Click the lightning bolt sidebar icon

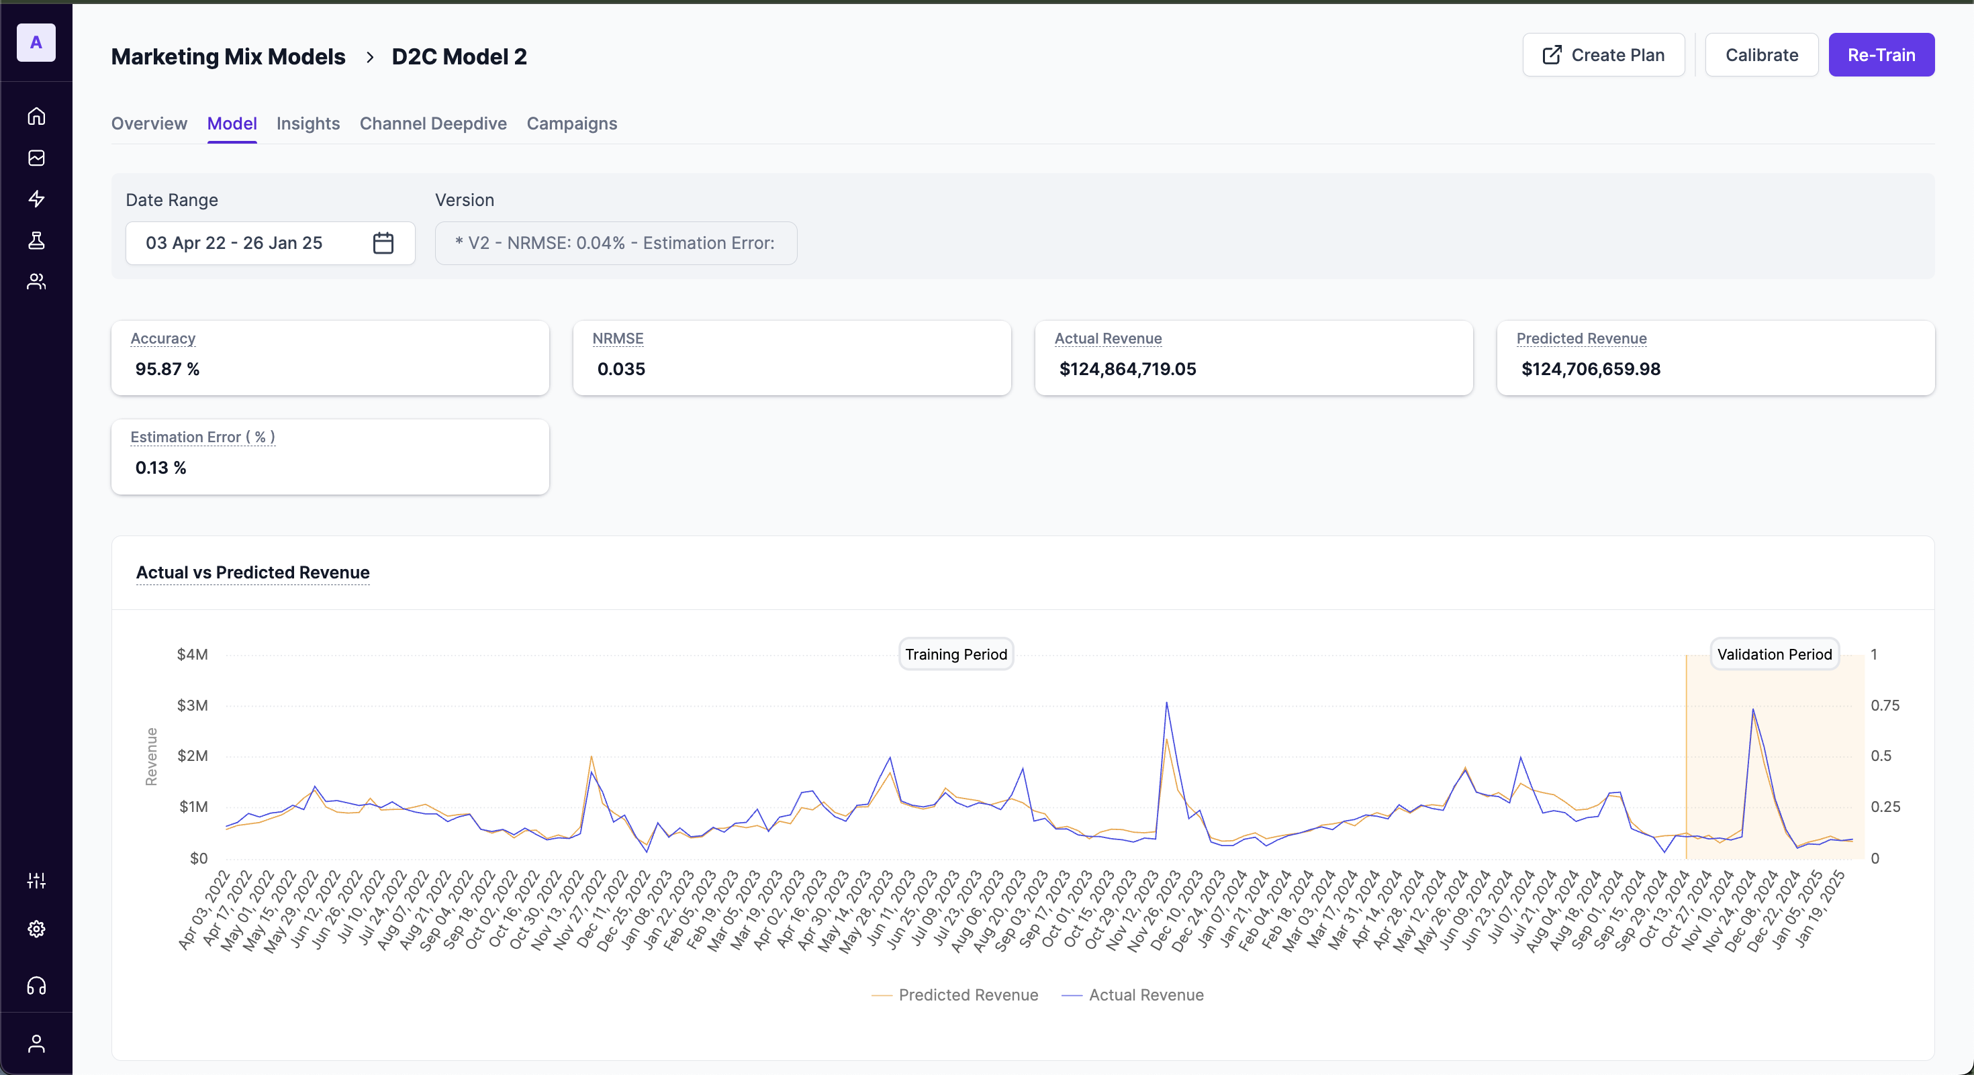pyautogui.click(x=36, y=199)
